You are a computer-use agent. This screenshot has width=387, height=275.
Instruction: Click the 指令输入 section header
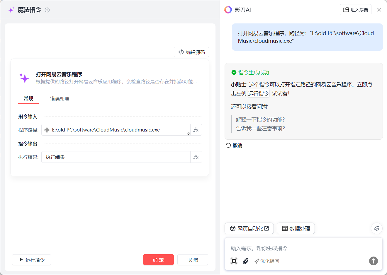pos(28,117)
